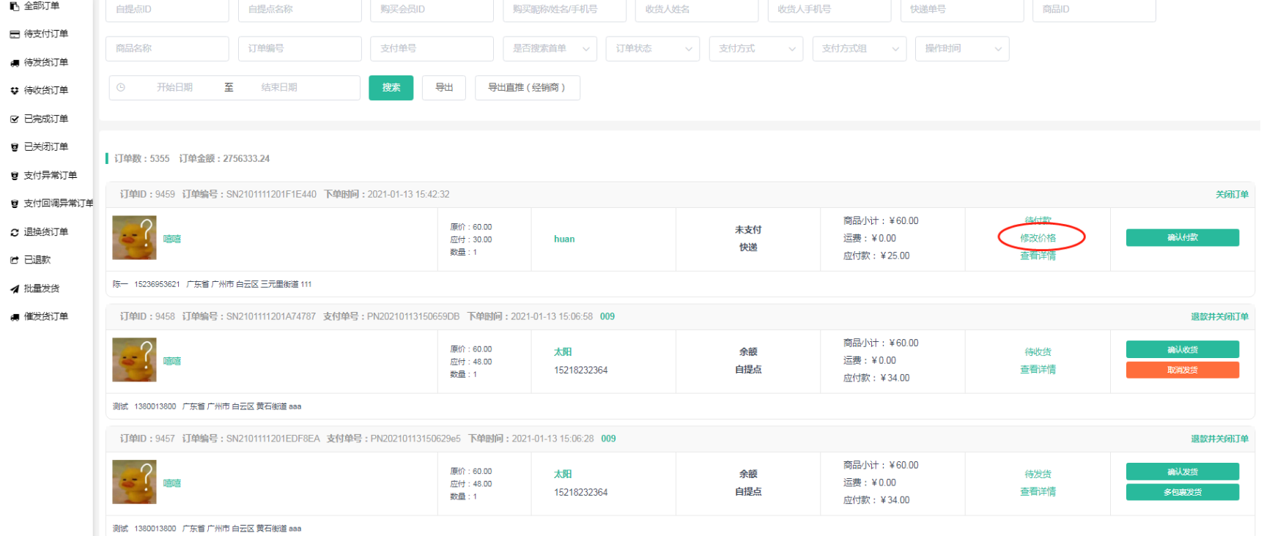Click 修改价格 link for order 9459
Viewport: 1264px width, 536px height.
click(1038, 238)
